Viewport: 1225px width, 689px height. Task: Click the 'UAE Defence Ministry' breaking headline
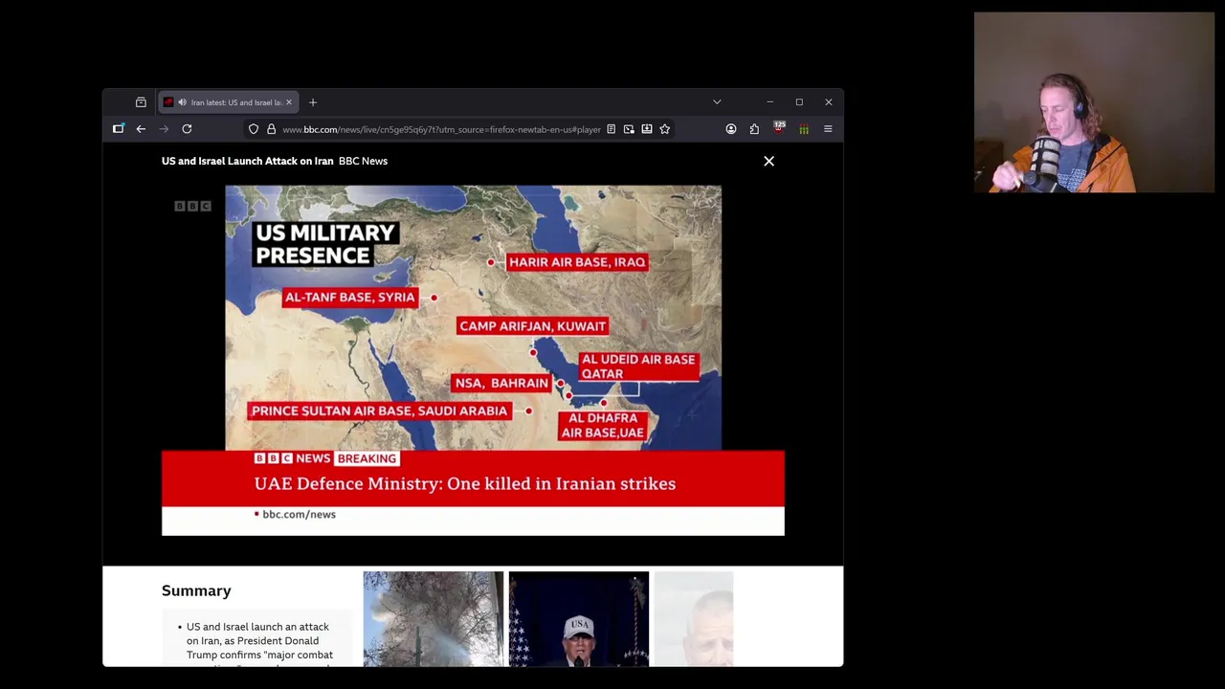[465, 484]
